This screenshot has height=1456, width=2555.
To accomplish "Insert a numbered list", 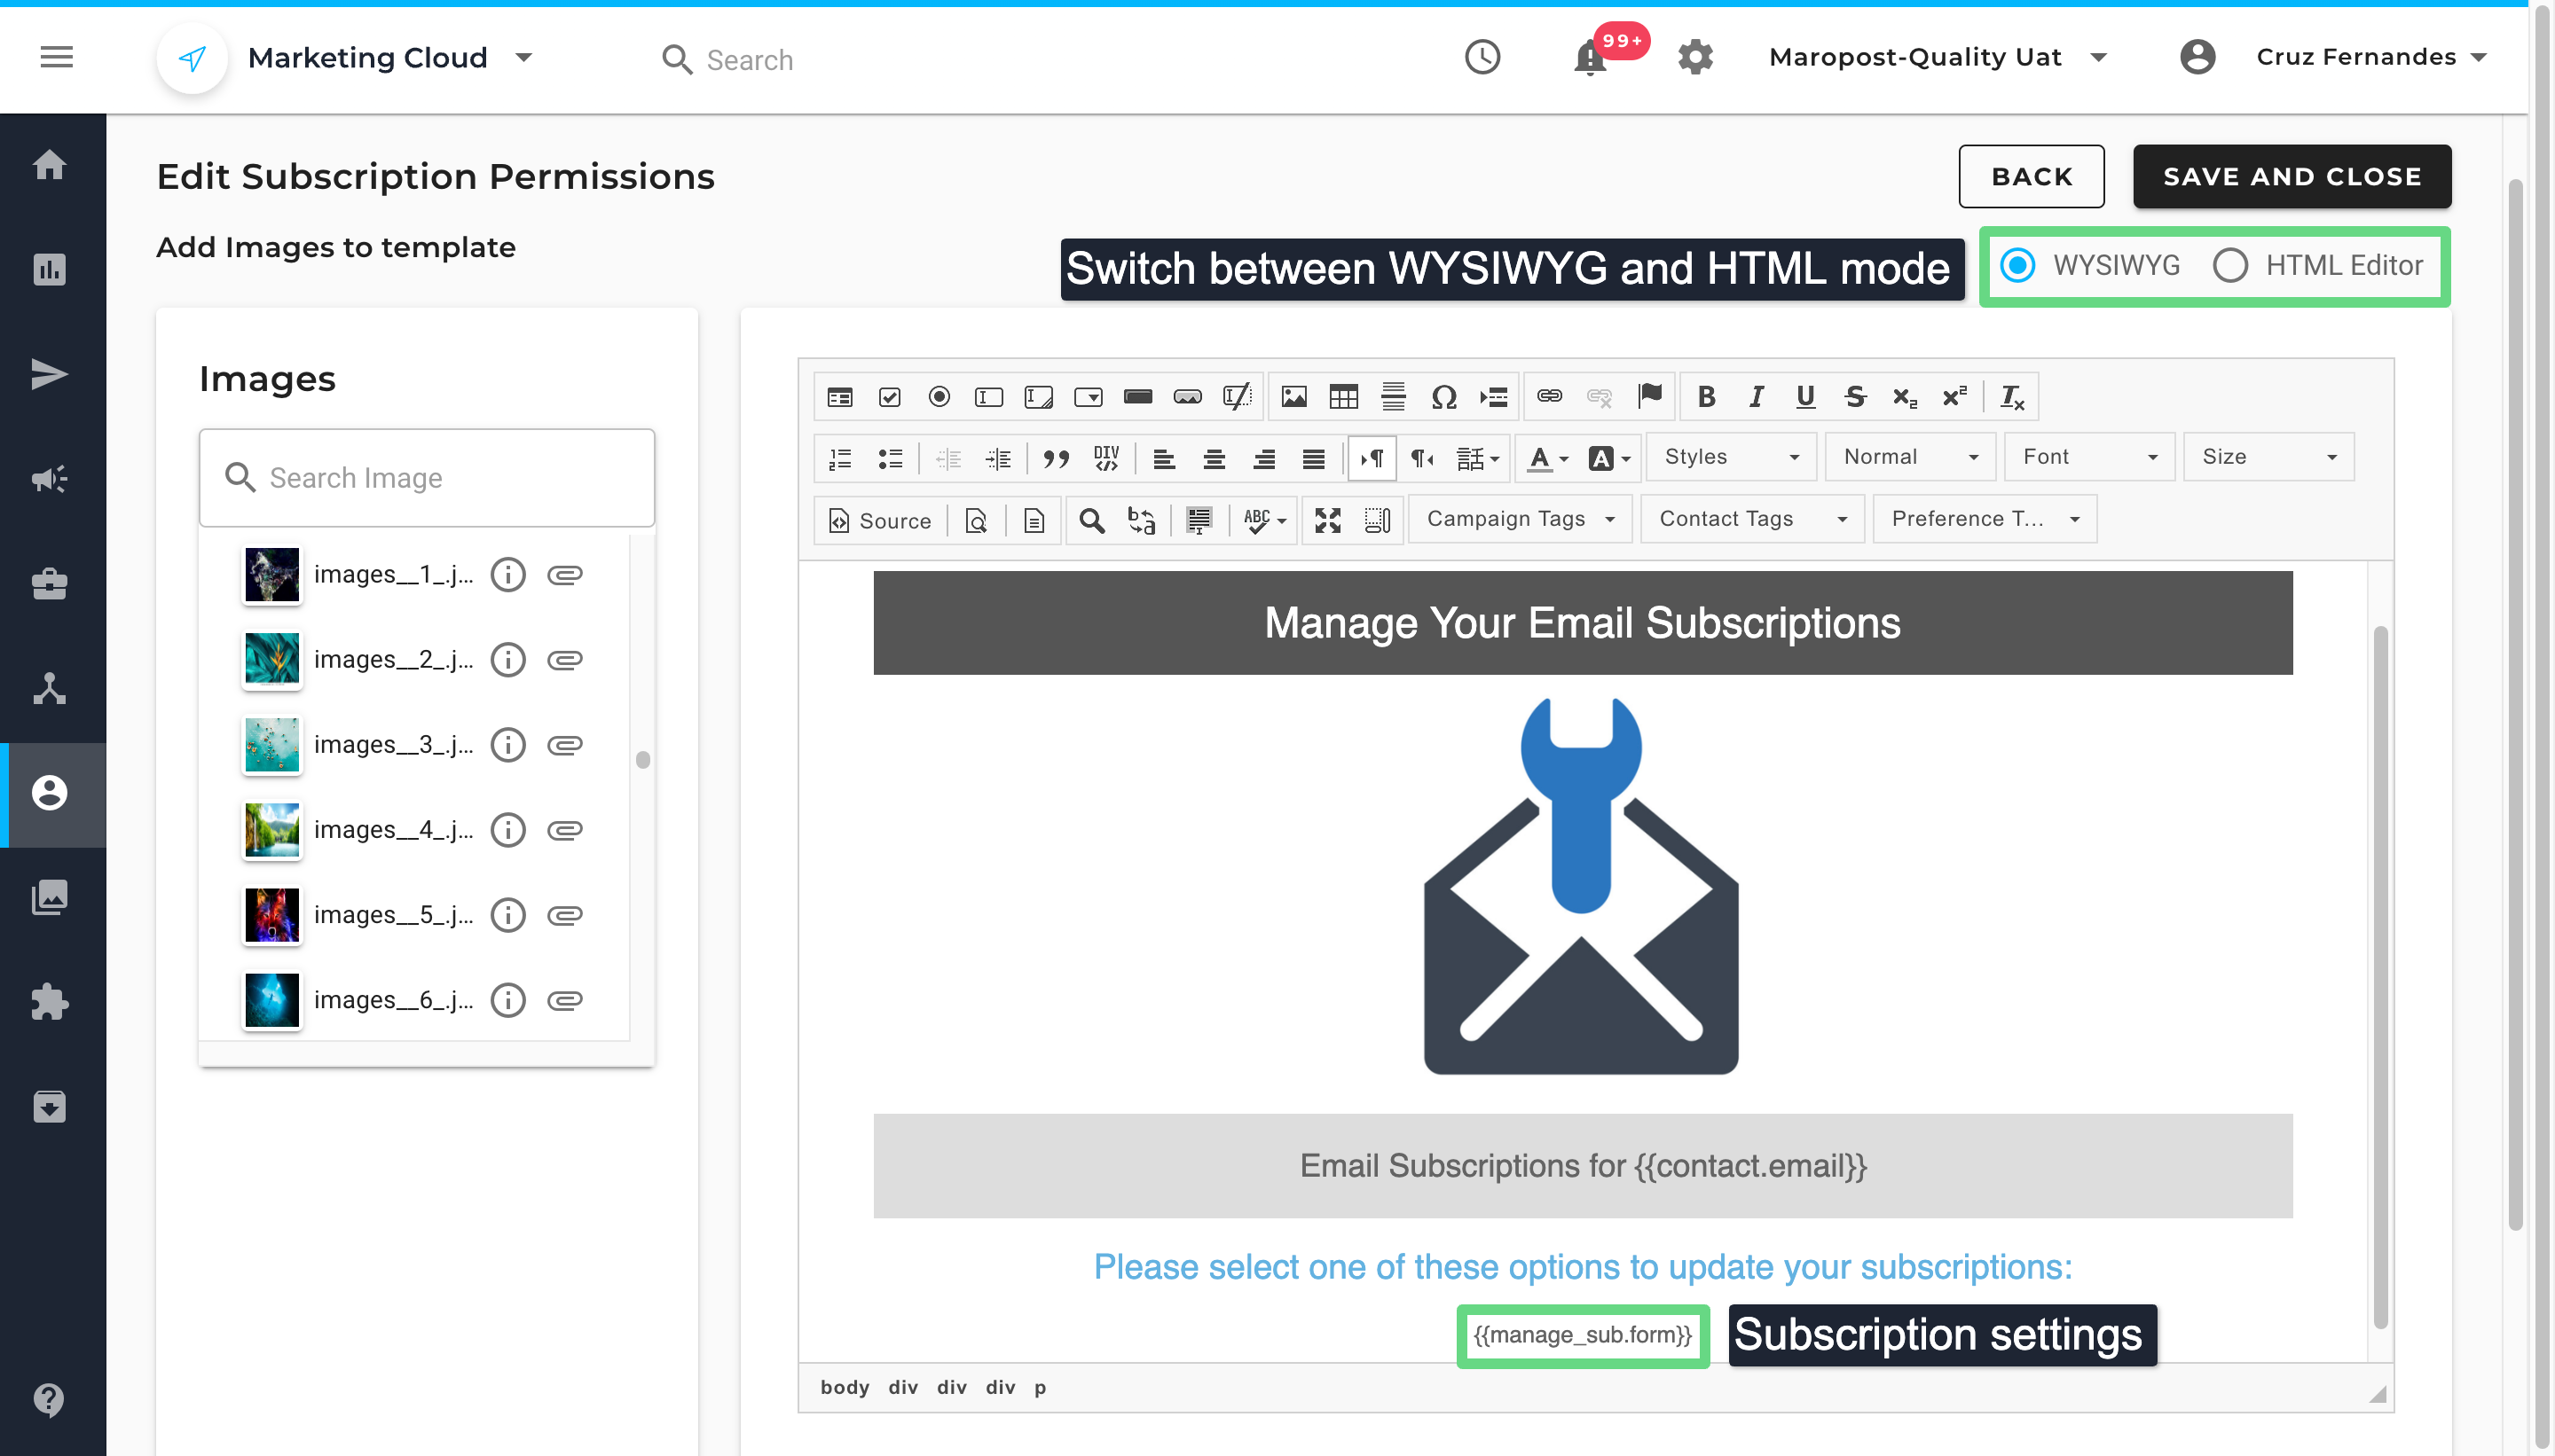I will click(x=840, y=459).
